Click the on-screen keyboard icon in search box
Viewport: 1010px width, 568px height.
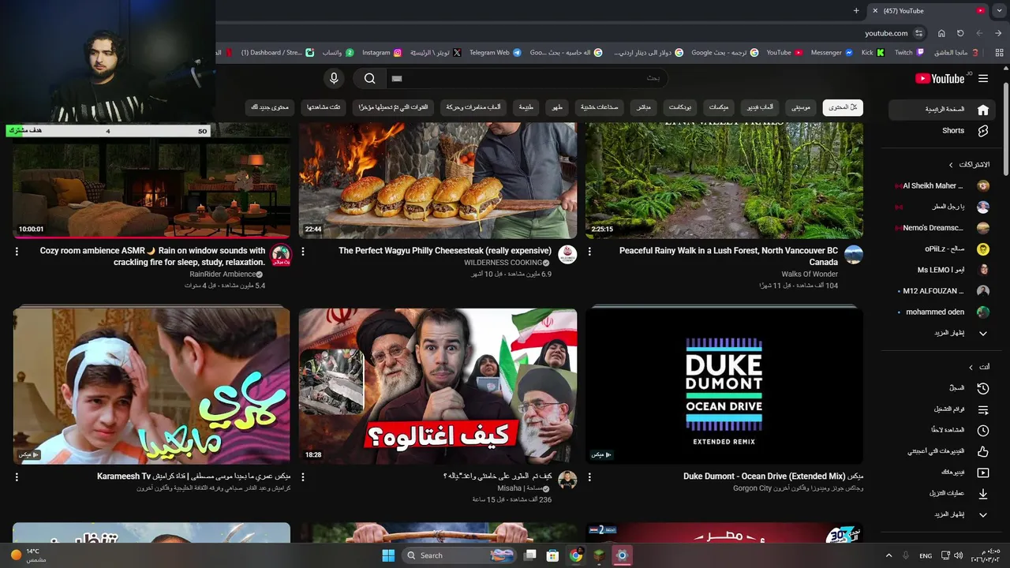[397, 78]
